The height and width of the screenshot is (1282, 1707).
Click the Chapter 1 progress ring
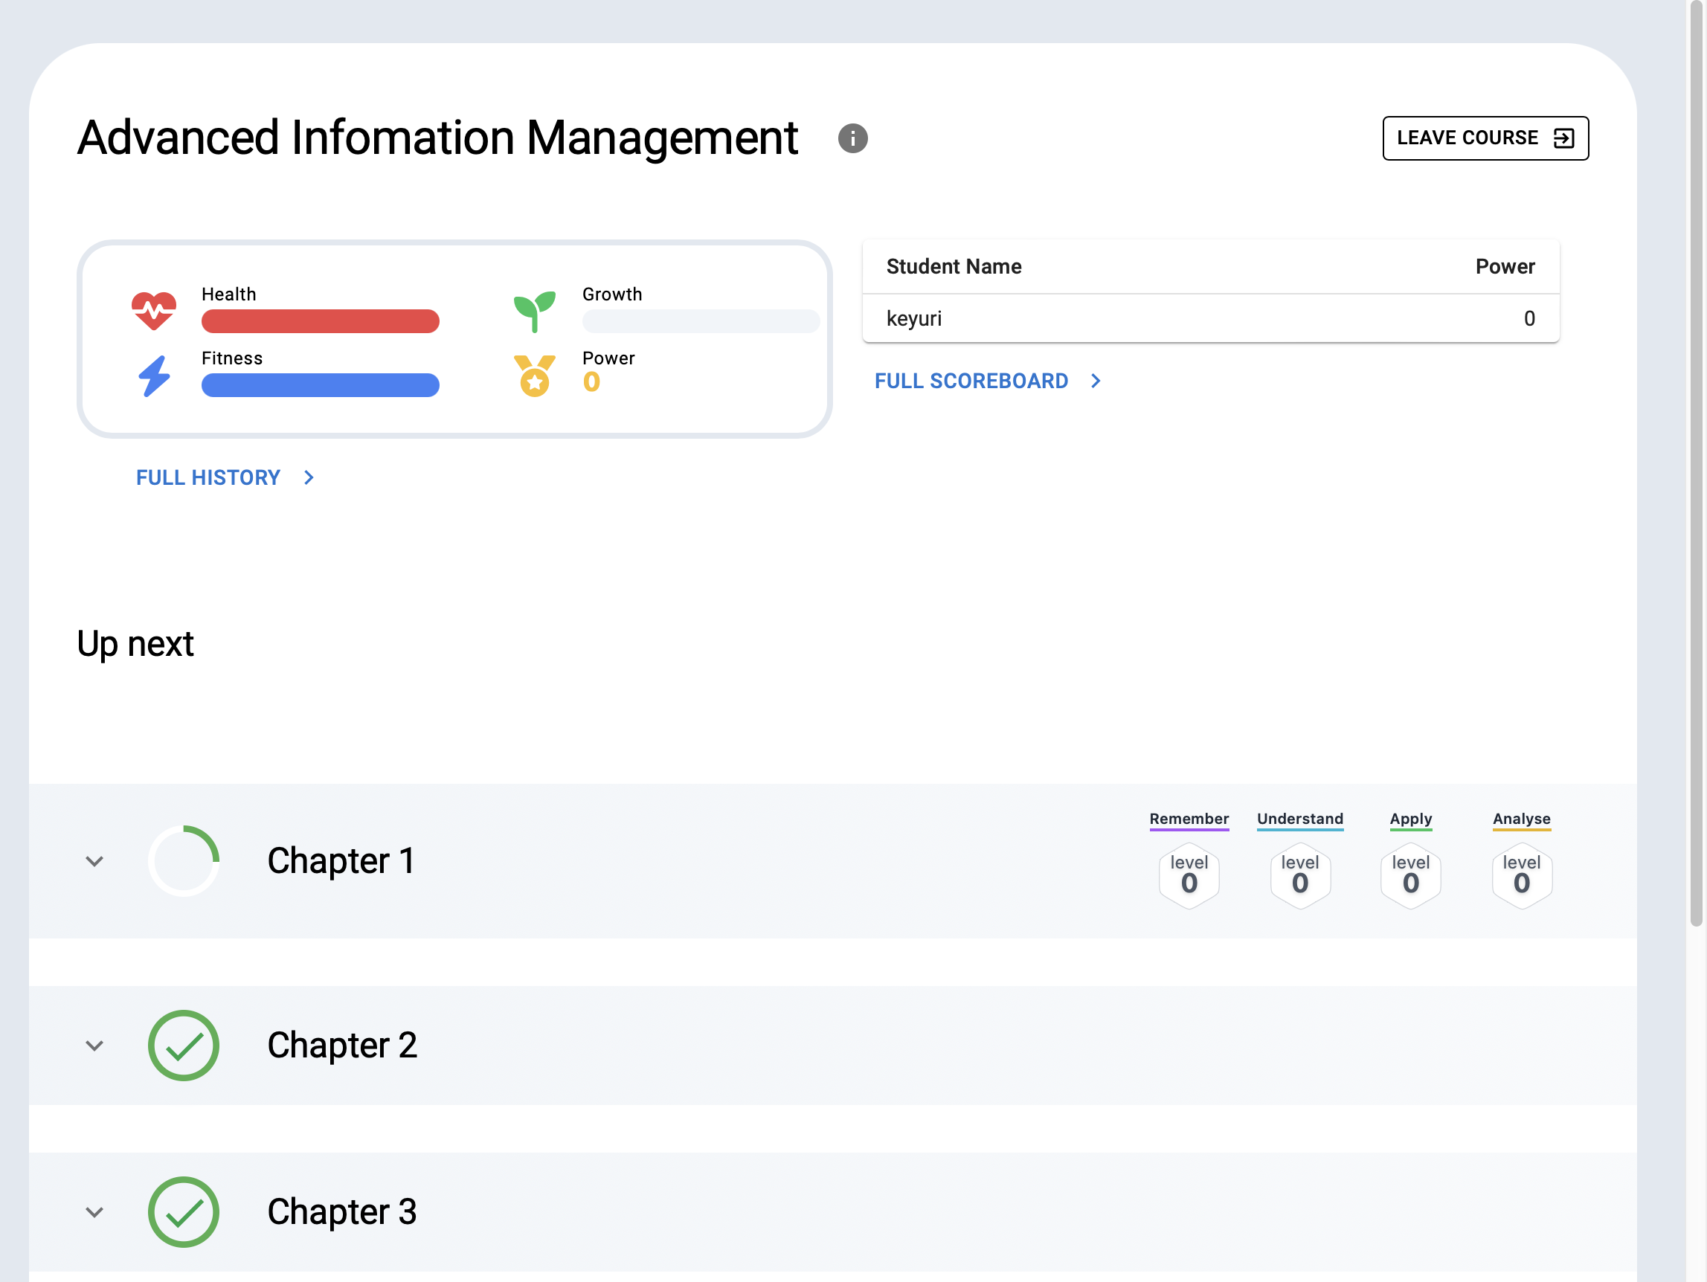[x=184, y=861]
